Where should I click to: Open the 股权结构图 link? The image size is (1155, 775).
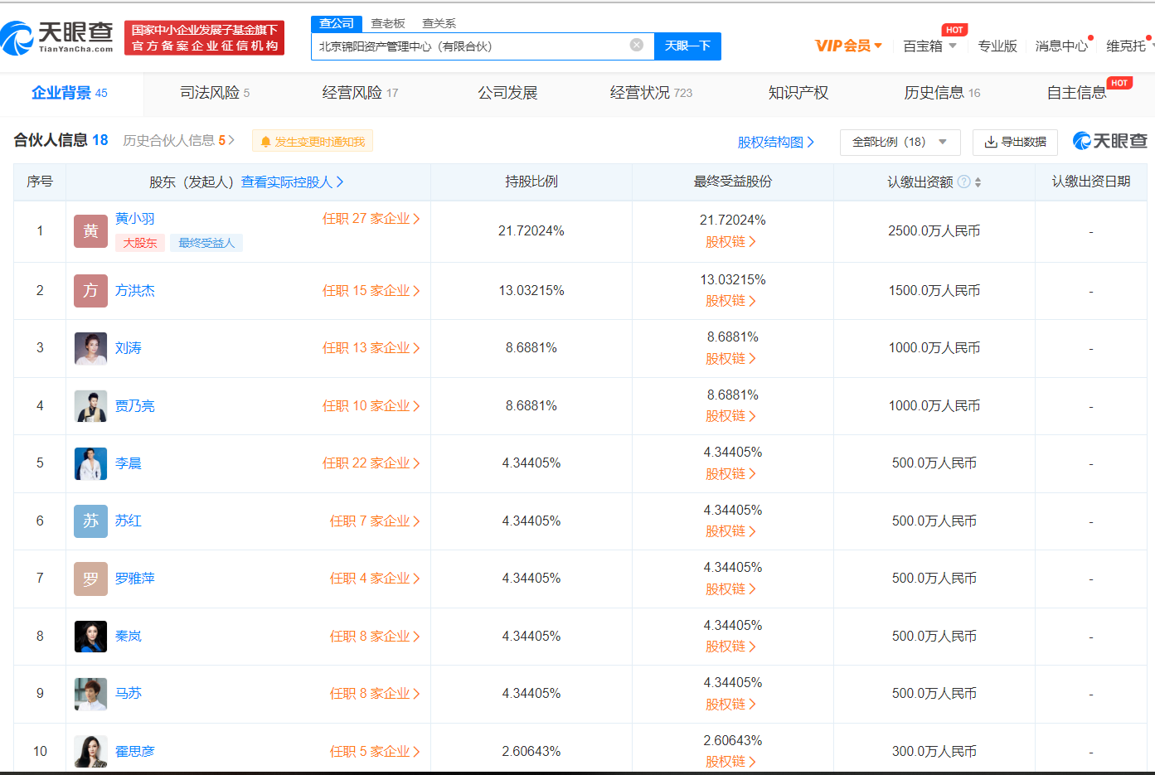[x=775, y=142]
